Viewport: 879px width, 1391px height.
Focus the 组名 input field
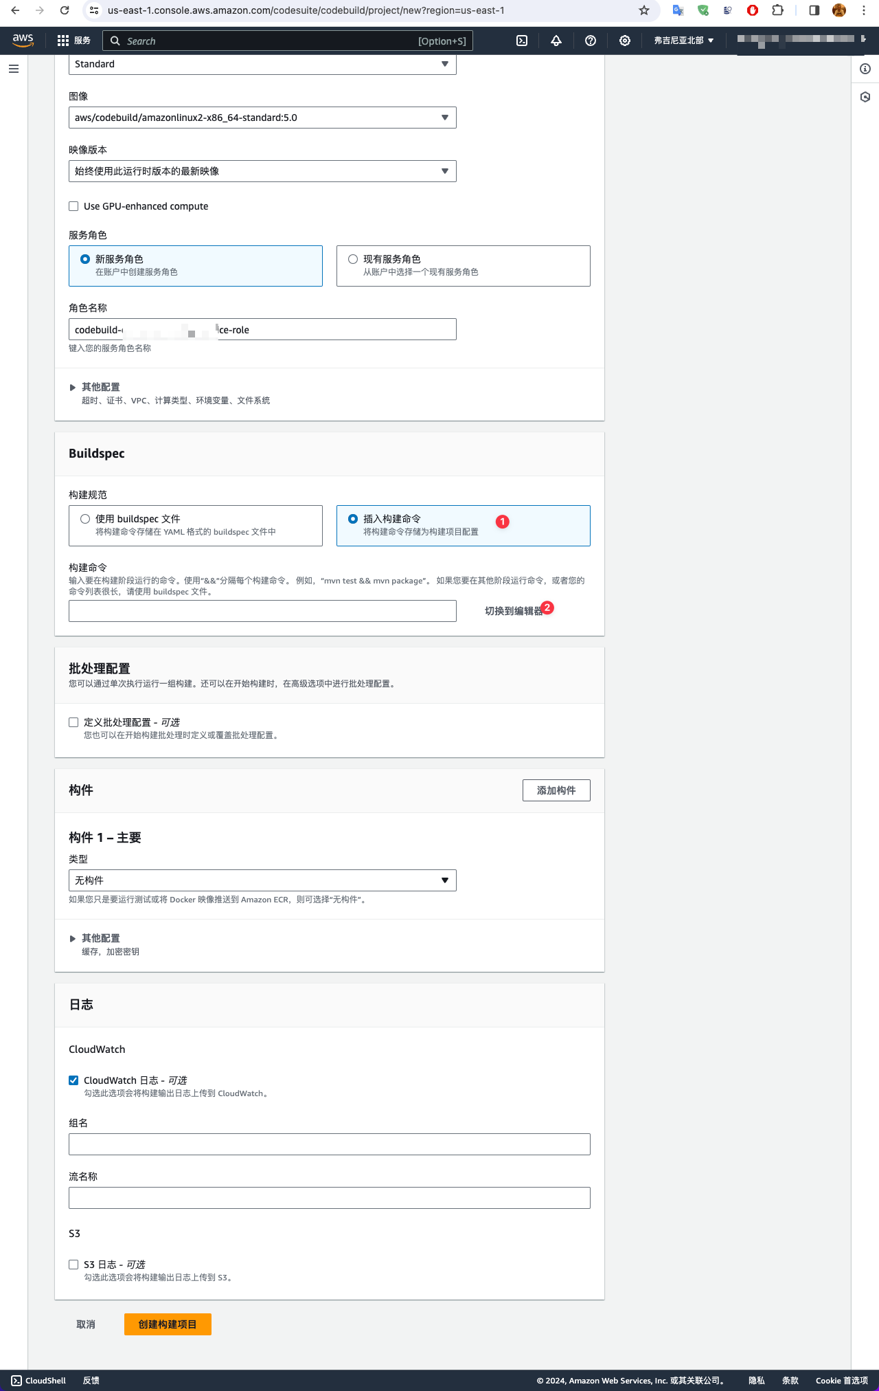[330, 1144]
